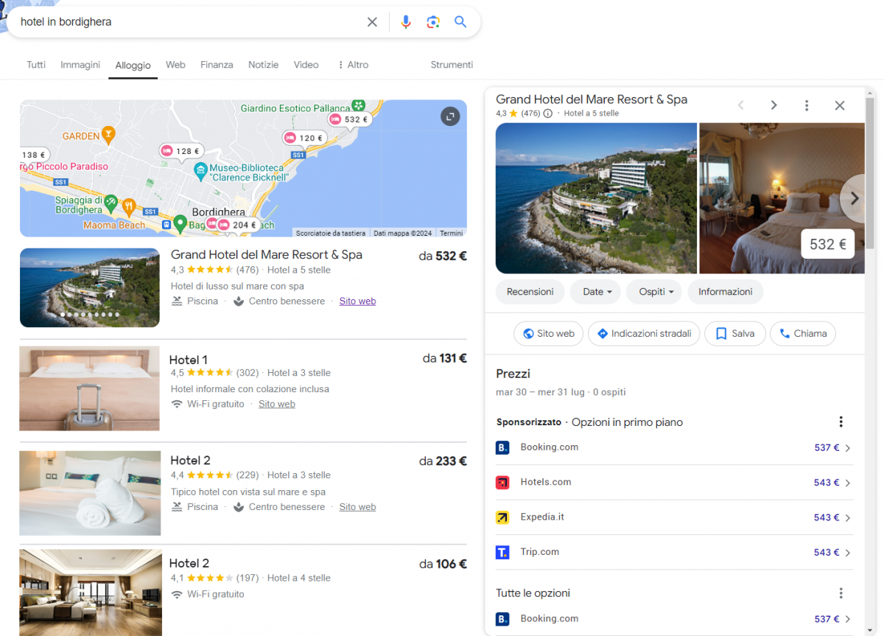
Task: Open rating info icon beside reviews count
Action: pyautogui.click(x=547, y=113)
